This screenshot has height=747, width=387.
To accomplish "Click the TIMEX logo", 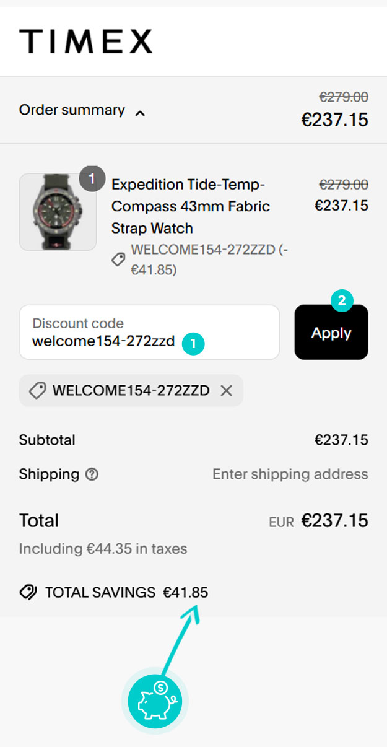I will [x=85, y=41].
